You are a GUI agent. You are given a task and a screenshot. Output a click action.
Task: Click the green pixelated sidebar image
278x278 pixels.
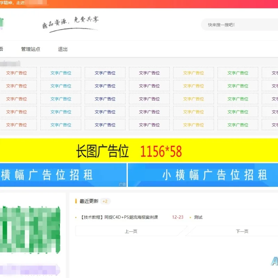point(30,229)
